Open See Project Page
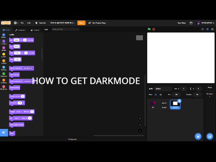Screen dimensions: 216x162 click(97, 23)
